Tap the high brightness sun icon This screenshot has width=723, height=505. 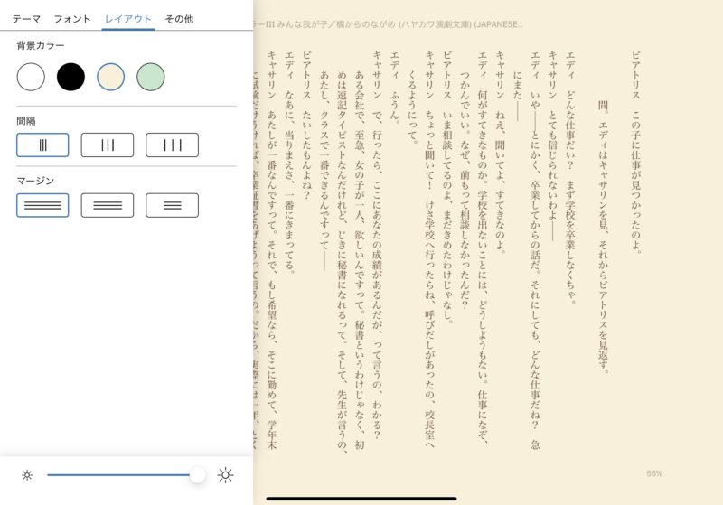[x=225, y=475]
